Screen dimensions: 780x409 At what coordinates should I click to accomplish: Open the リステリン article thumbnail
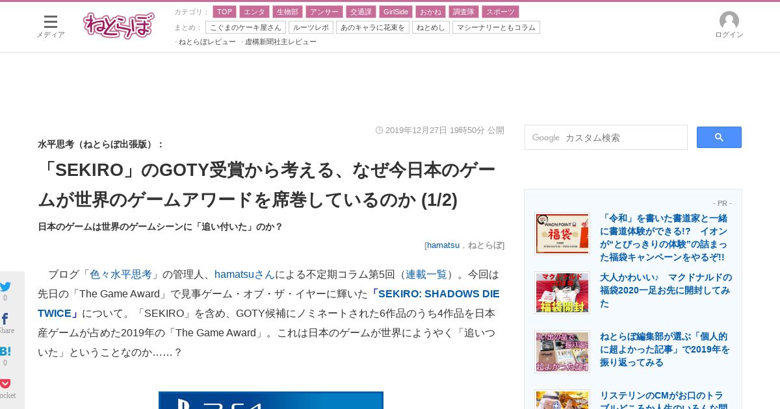point(562,399)
